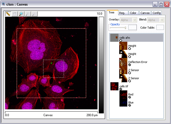Viewport: 171px width, 124px height.
Task: Click the clsm app icon in title bar
Action: click(3, 4)
